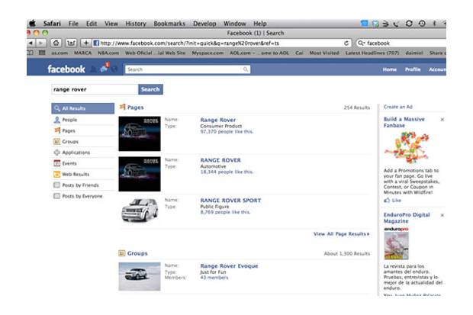
Task: Click the Facebook URL address field
Action: [x=217, y=43]
